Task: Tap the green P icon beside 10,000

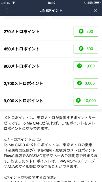Action: click(78, 100)
